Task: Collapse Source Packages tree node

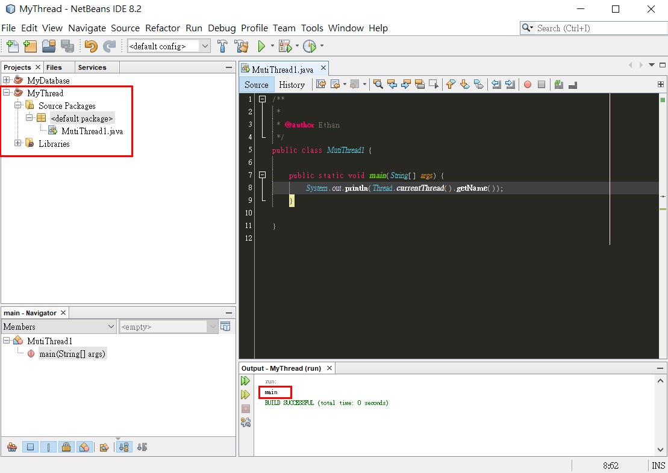Action: tap(18, 105)
